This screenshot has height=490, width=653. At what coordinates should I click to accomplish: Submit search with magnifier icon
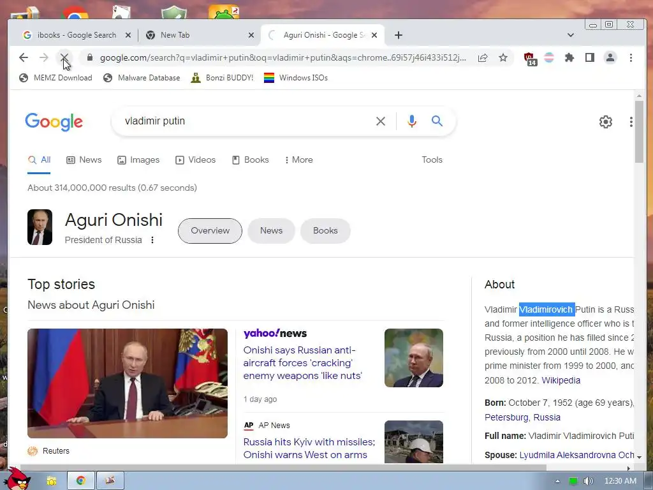pos(437,121)
